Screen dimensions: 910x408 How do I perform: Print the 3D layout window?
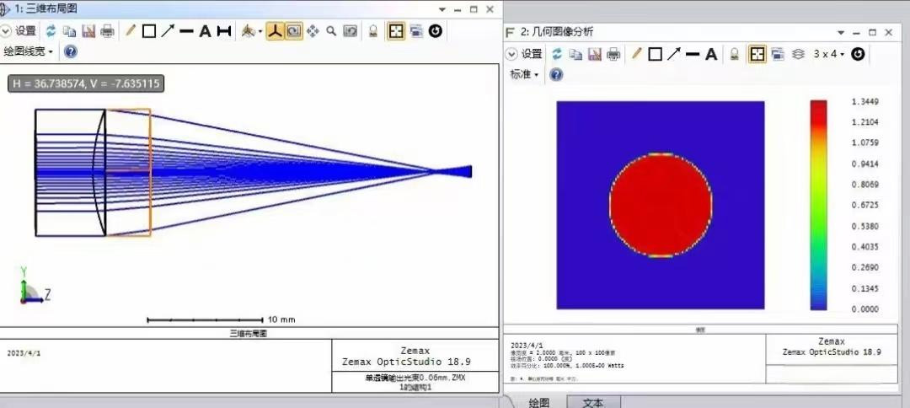107,31
